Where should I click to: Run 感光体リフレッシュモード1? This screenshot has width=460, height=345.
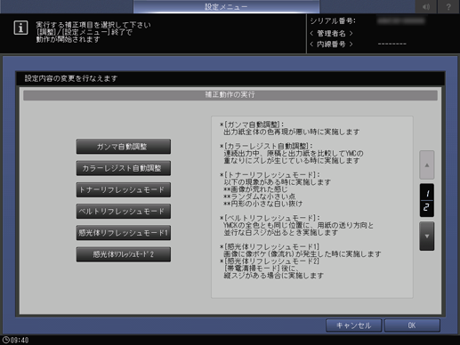[x=124, y=233]
